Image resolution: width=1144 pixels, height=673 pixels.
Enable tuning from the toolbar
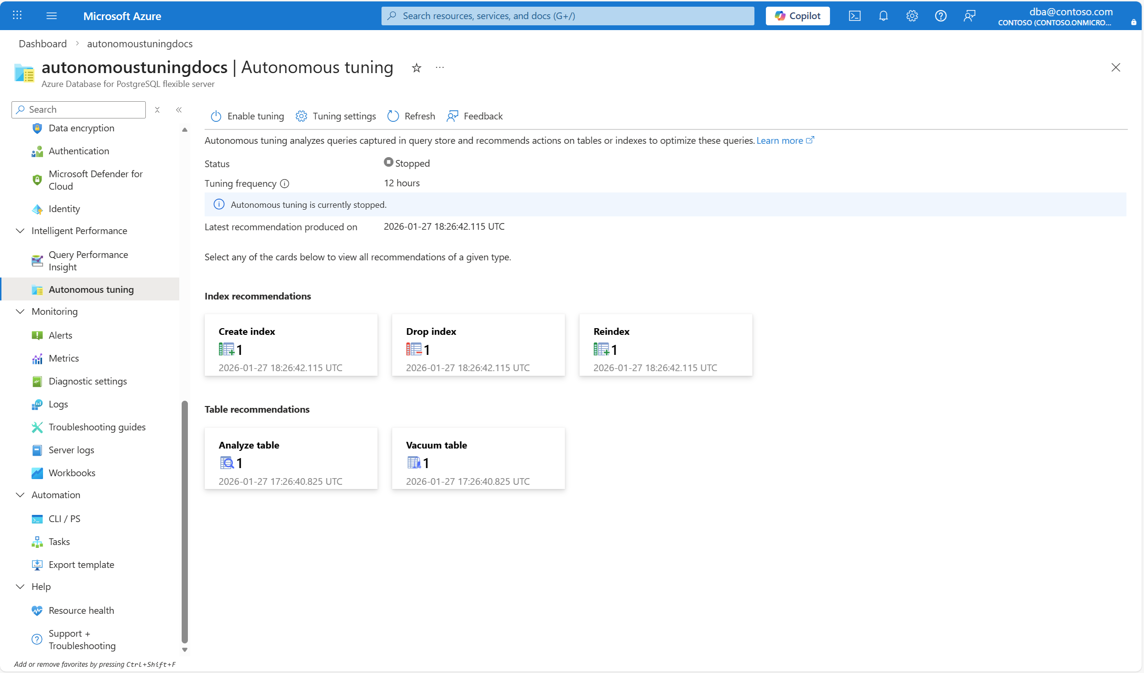coord(247,116)
